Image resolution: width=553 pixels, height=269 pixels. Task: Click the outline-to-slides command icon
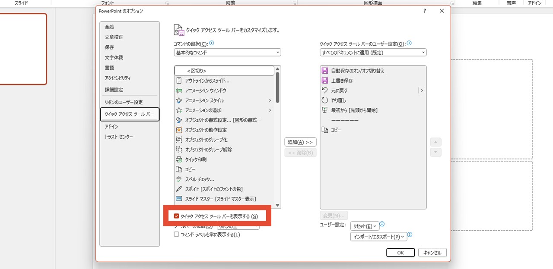click(179, 81)
